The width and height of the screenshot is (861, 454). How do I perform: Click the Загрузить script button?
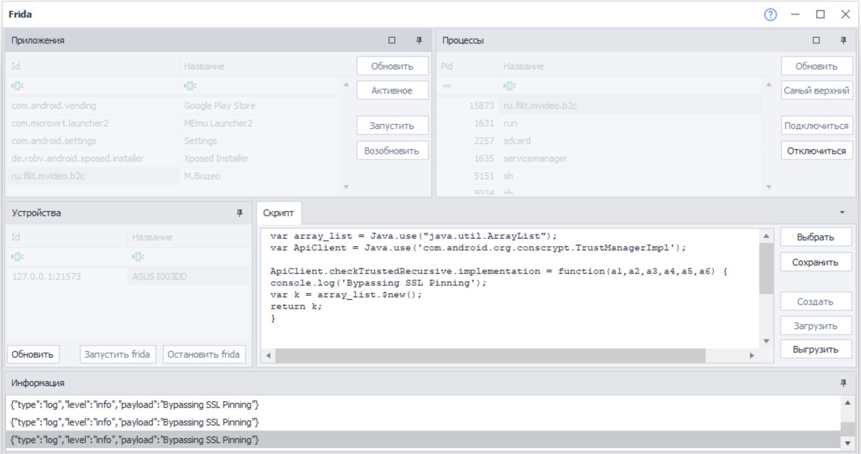816,326
